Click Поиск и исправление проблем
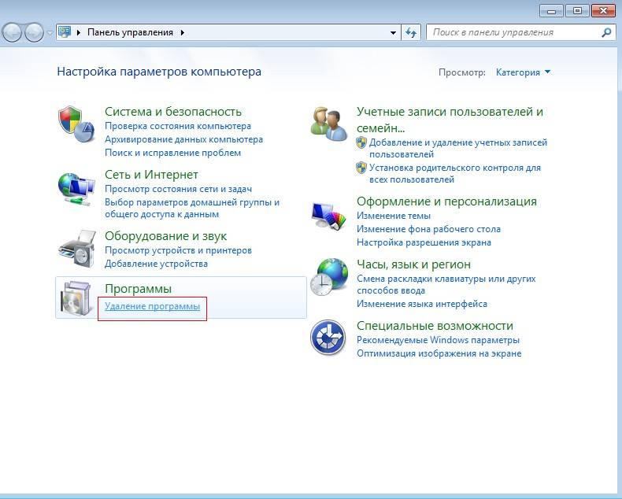This screenshot has height=499, width=622. click(x=172, y=153)
